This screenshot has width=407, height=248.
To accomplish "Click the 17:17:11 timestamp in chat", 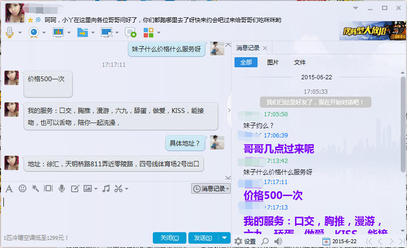I will tap(113, 65).
